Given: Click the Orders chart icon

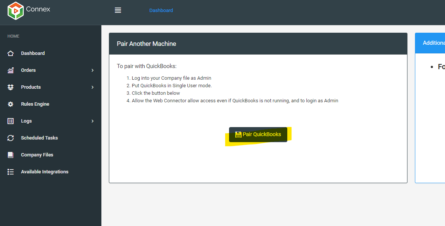Looking at the screenshot, I should 11,70.
